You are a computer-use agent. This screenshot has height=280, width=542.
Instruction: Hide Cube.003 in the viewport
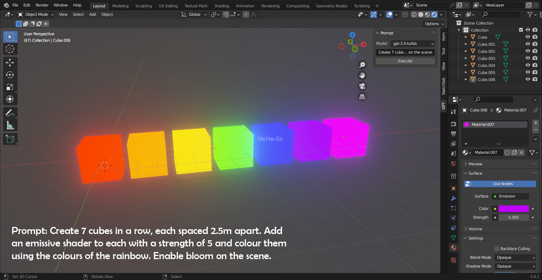(x=528, y=58)
